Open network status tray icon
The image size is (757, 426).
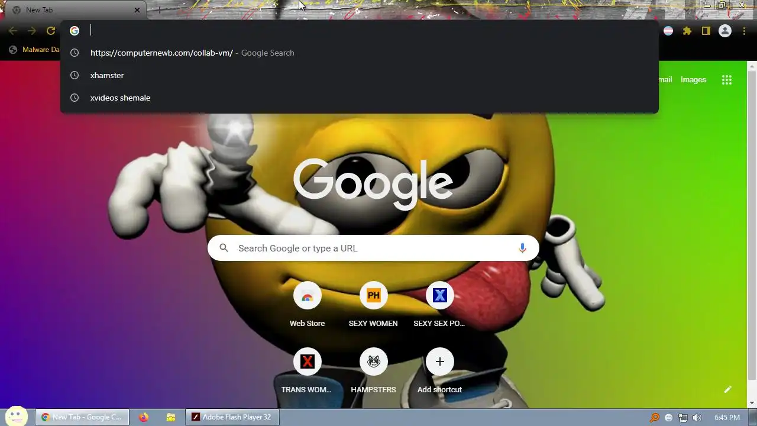tap(683, 418)
